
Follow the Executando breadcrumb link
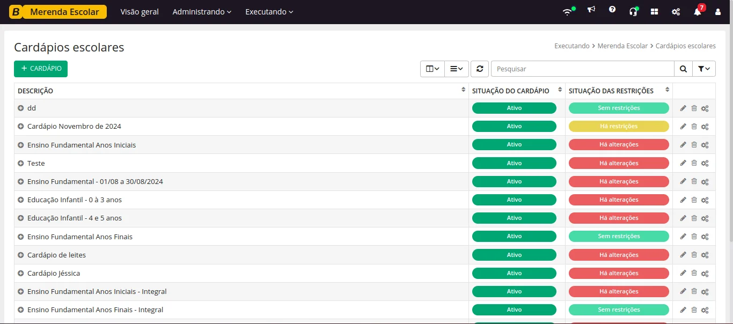click(x=572, y=46)
